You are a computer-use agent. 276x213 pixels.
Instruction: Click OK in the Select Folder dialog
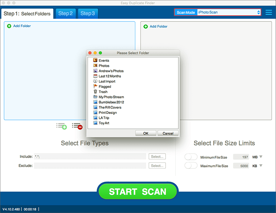tap(146, 133)
